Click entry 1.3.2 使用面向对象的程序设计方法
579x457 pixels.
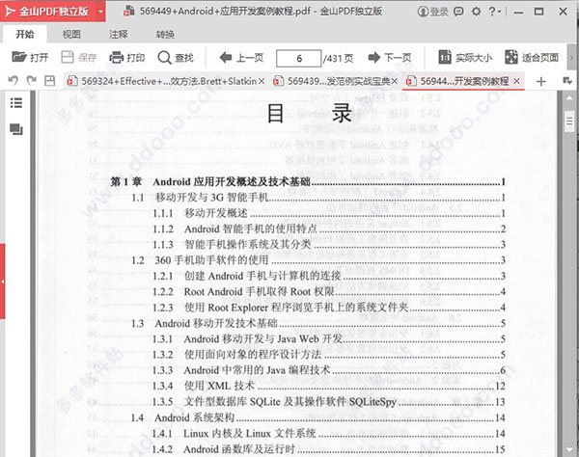coord(329,355)
